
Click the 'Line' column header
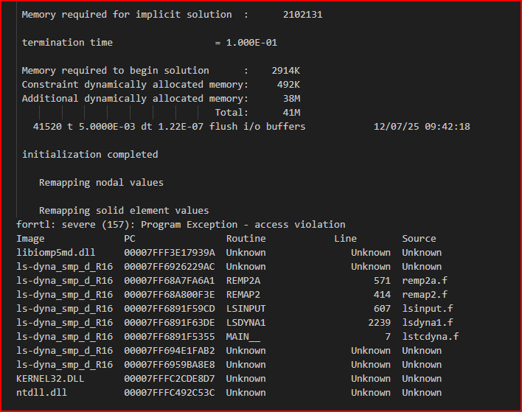coord(345,238)
